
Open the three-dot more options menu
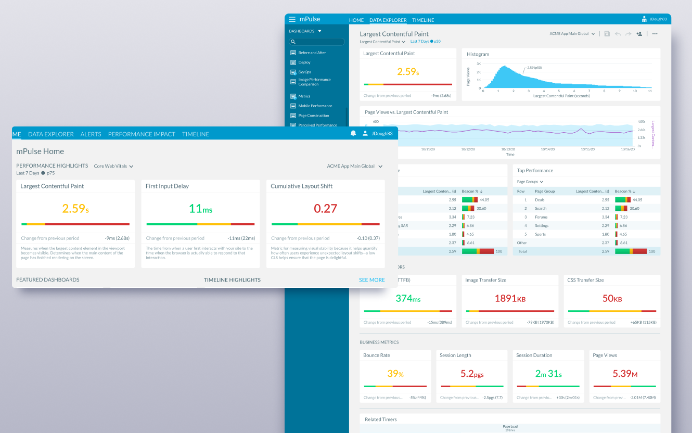[x=655, y=34]
